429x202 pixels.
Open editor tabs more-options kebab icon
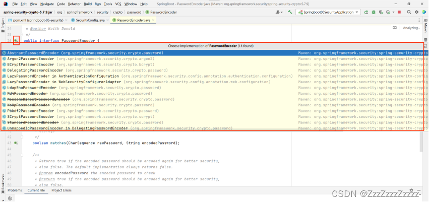[419, 20]
